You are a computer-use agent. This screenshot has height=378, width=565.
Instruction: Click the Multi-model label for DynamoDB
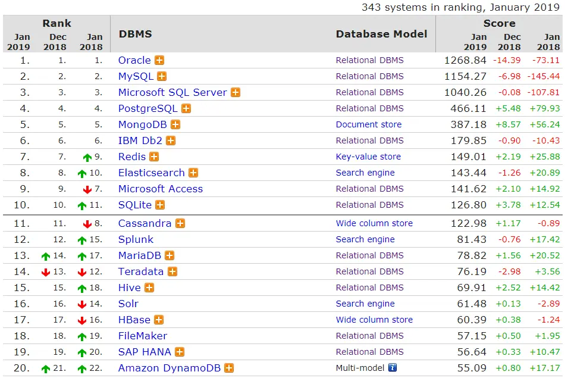[360, 368]
